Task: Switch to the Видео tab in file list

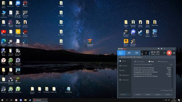Action: 151,61
